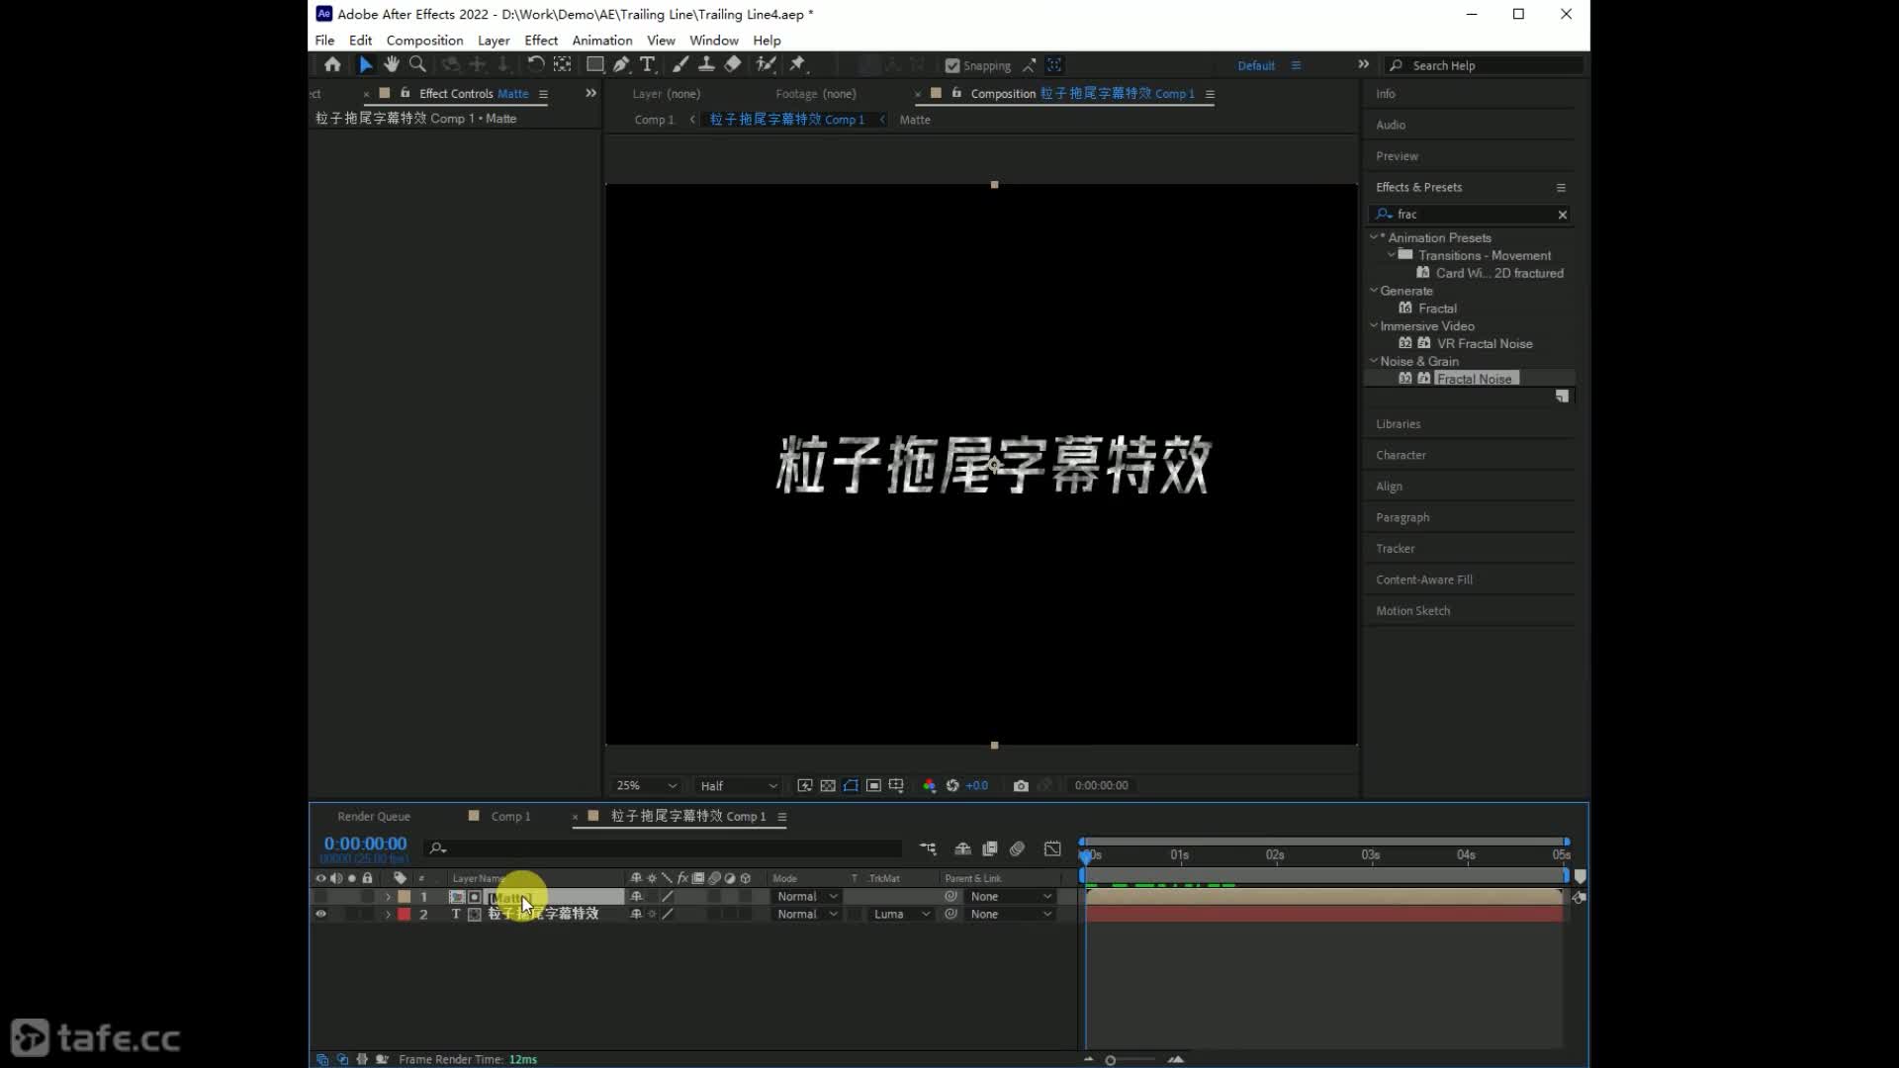Enable Motion Blur for composition
The height and width of the screenshot is (1068, 1899).
[x=1017, y=848]
